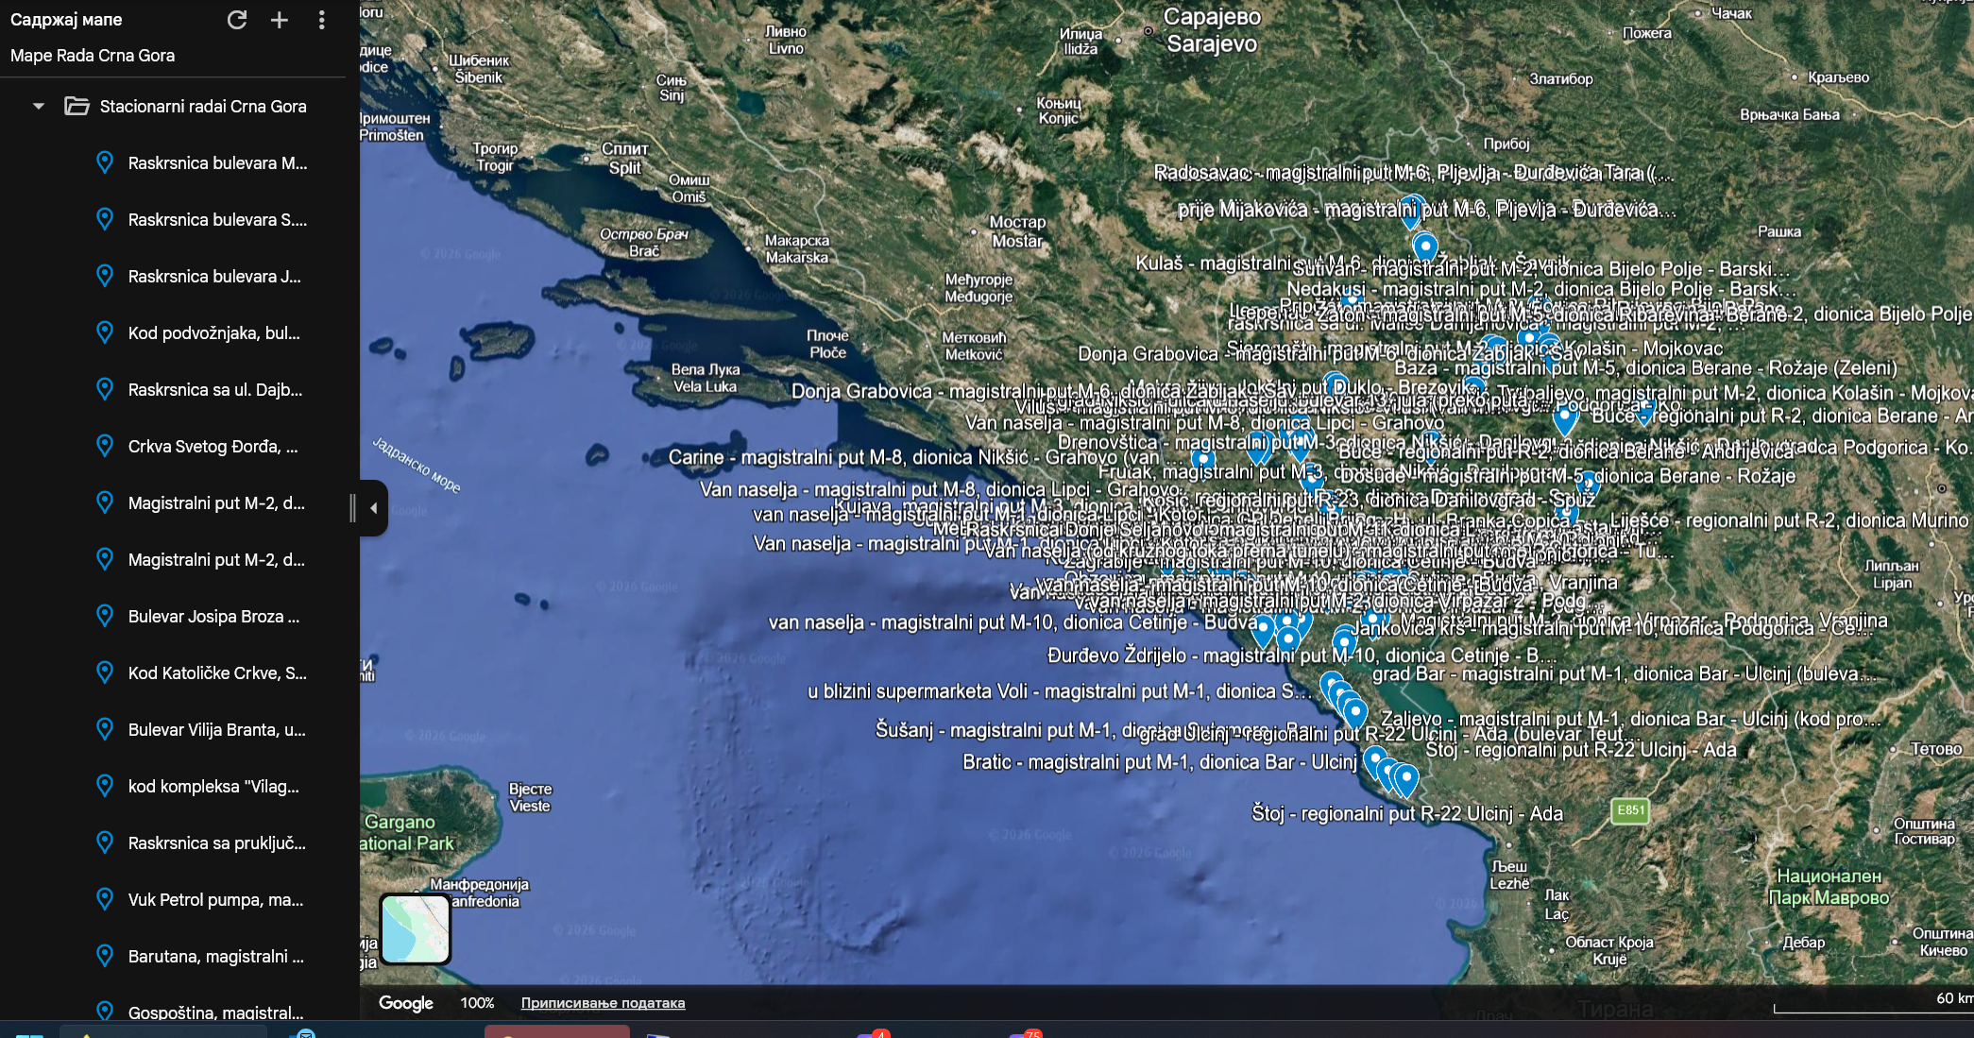
Task: Click the pin icon beside Crkva Svetog Đorđa
Action: pos(105,446)
